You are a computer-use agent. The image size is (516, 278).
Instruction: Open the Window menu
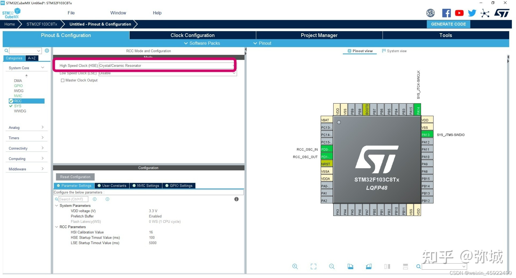pos(118,13)
